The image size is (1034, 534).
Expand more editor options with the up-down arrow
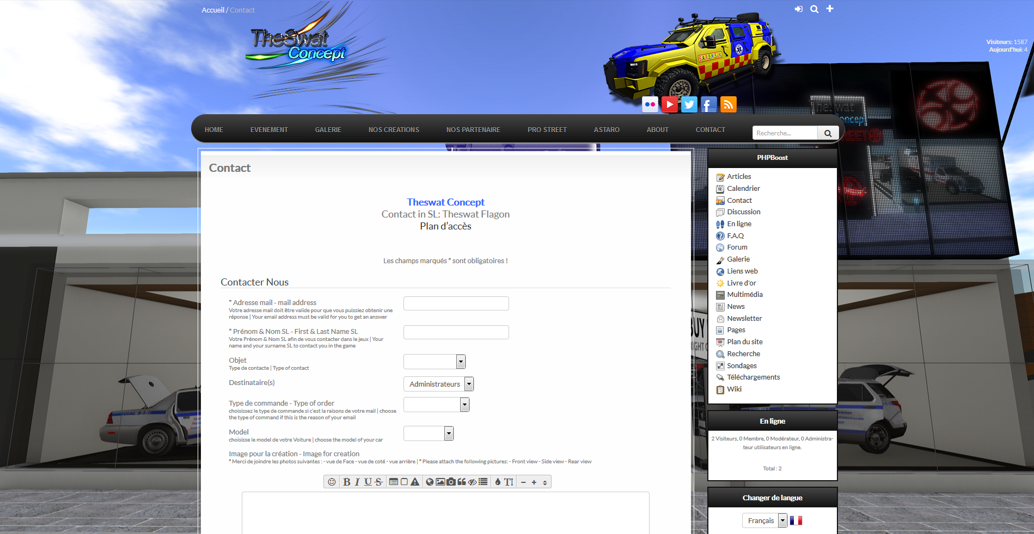point(545,482)
